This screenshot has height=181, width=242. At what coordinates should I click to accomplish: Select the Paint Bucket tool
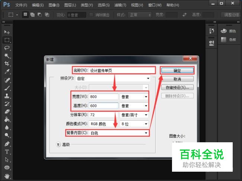click(7, 120)
